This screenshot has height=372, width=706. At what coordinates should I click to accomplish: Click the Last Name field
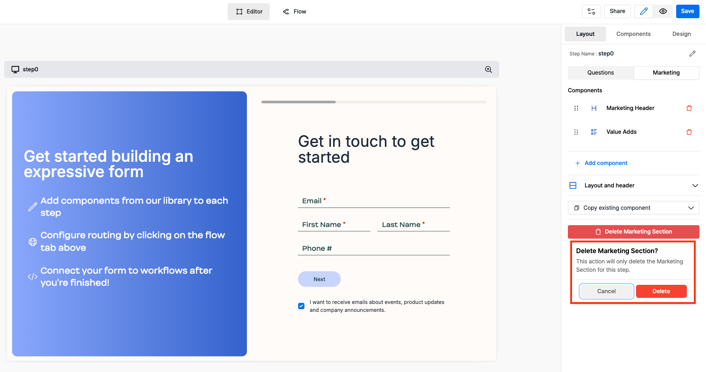413,225
